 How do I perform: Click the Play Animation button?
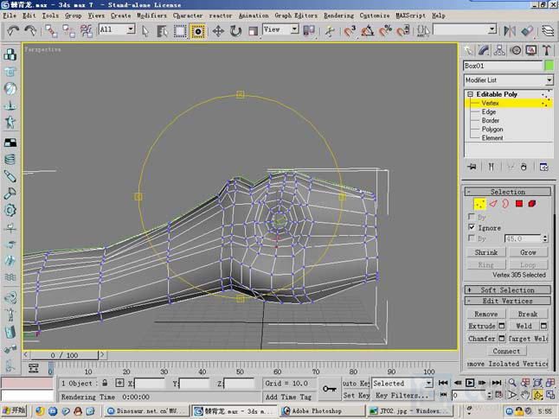[x=470, y=383]
